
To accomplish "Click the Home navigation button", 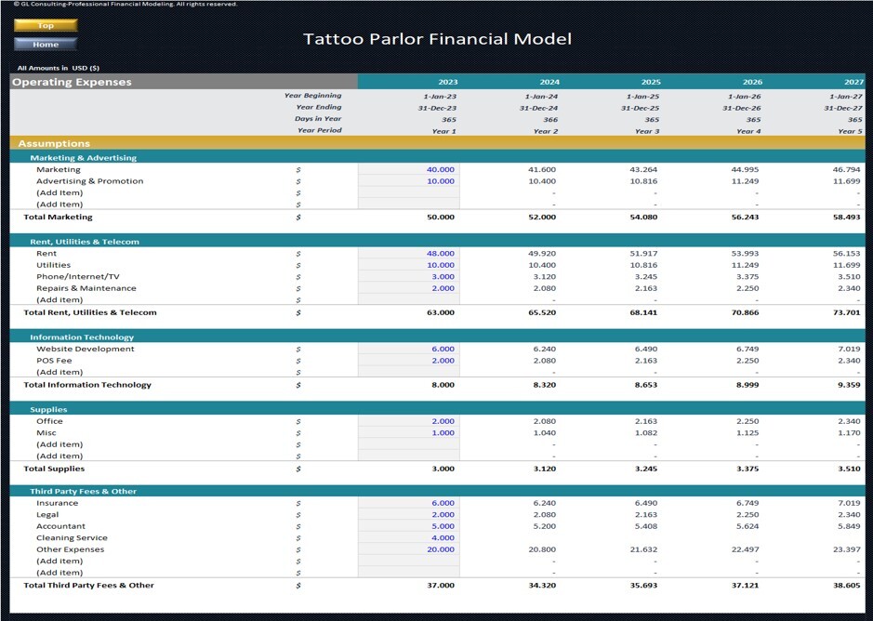I will (x=46, y=43).
